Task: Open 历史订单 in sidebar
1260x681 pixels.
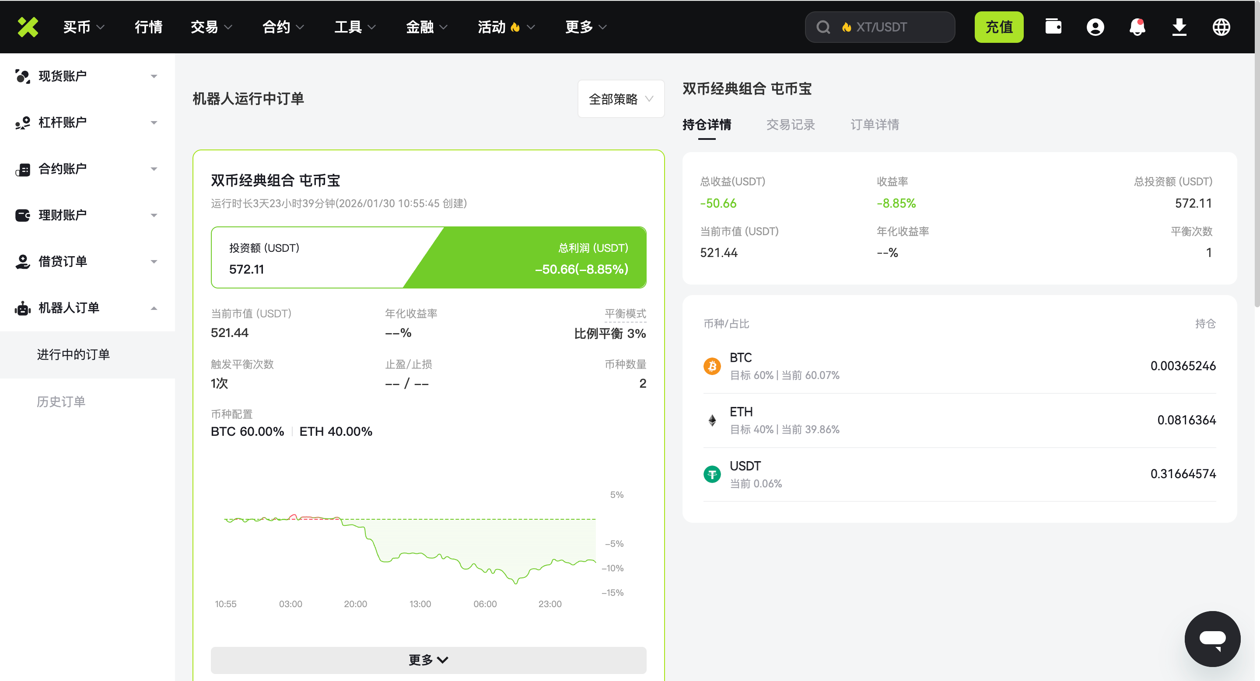Action: (x=61, y=402)
